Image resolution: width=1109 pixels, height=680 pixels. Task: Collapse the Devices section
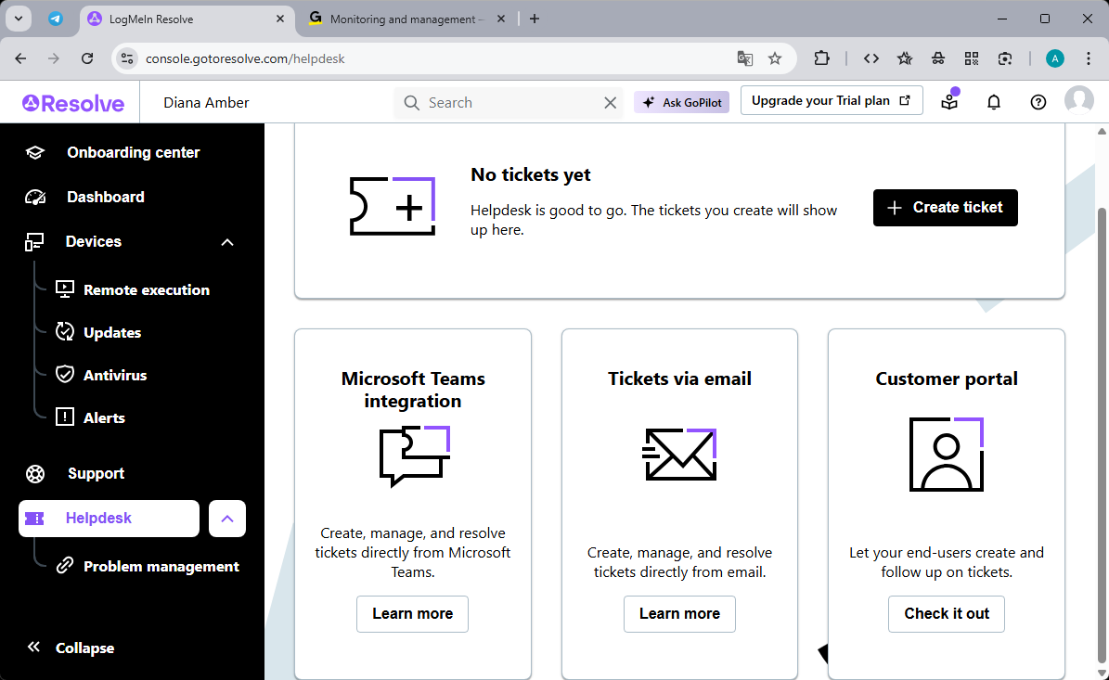pos(227,241)
